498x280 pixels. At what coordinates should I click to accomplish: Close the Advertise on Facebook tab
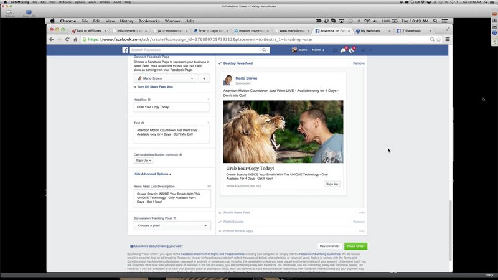(x=349, y=30)
